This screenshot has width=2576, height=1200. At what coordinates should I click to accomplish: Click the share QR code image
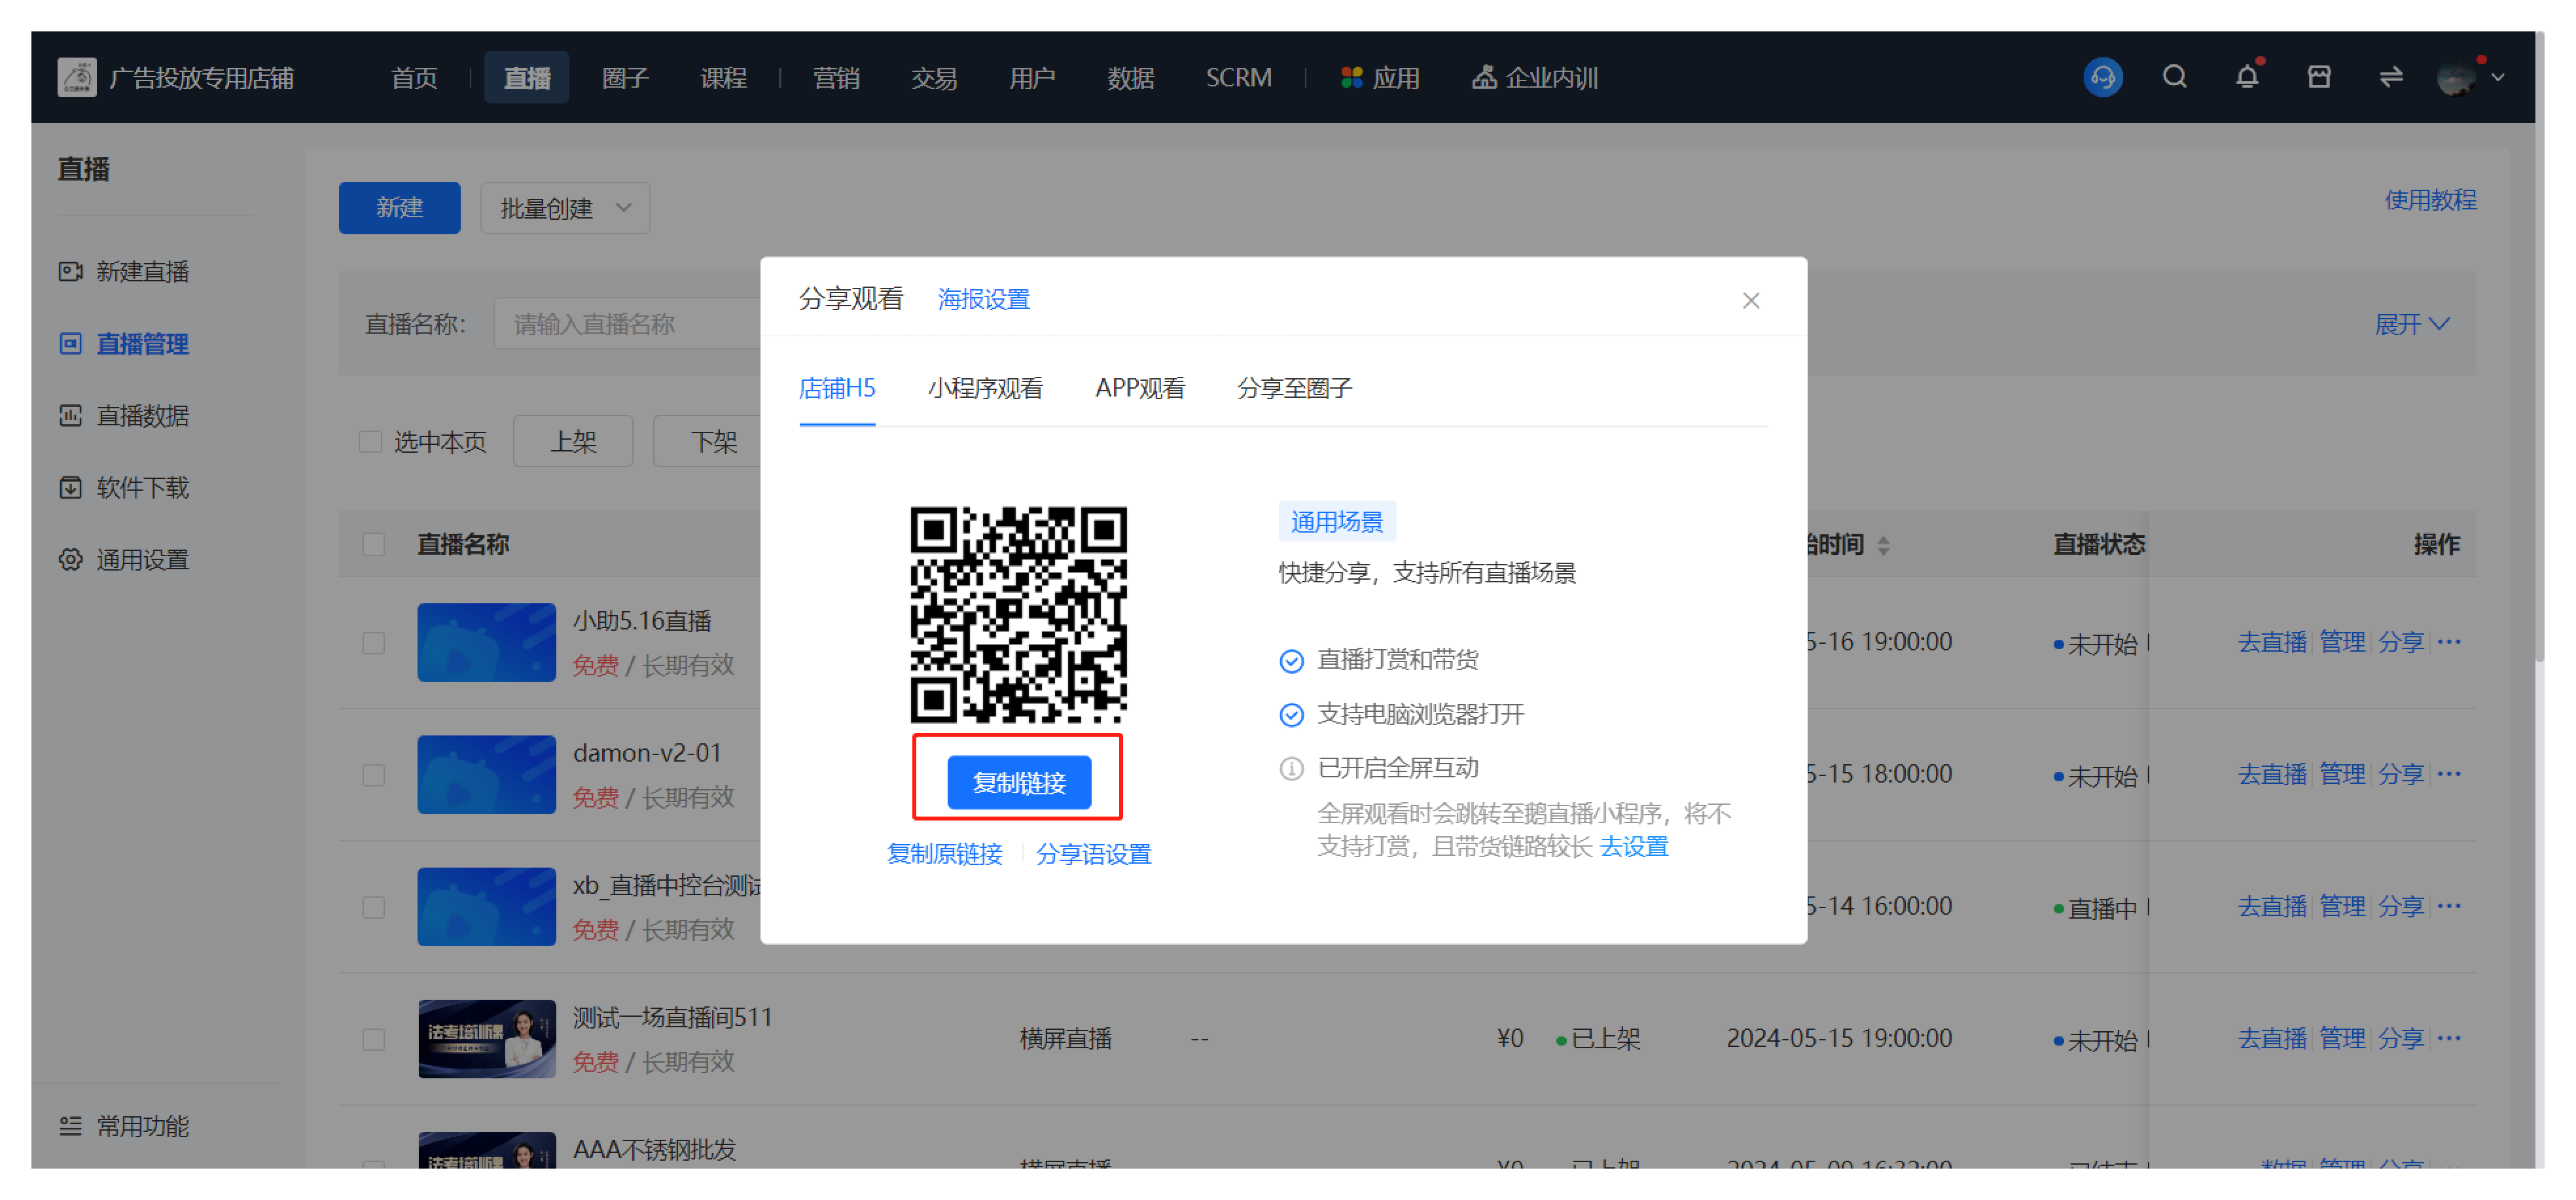1018,614
